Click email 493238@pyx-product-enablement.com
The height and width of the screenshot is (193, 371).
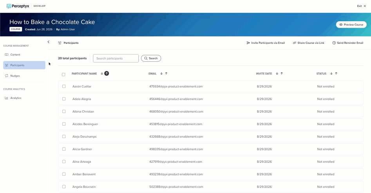point(176,174)
